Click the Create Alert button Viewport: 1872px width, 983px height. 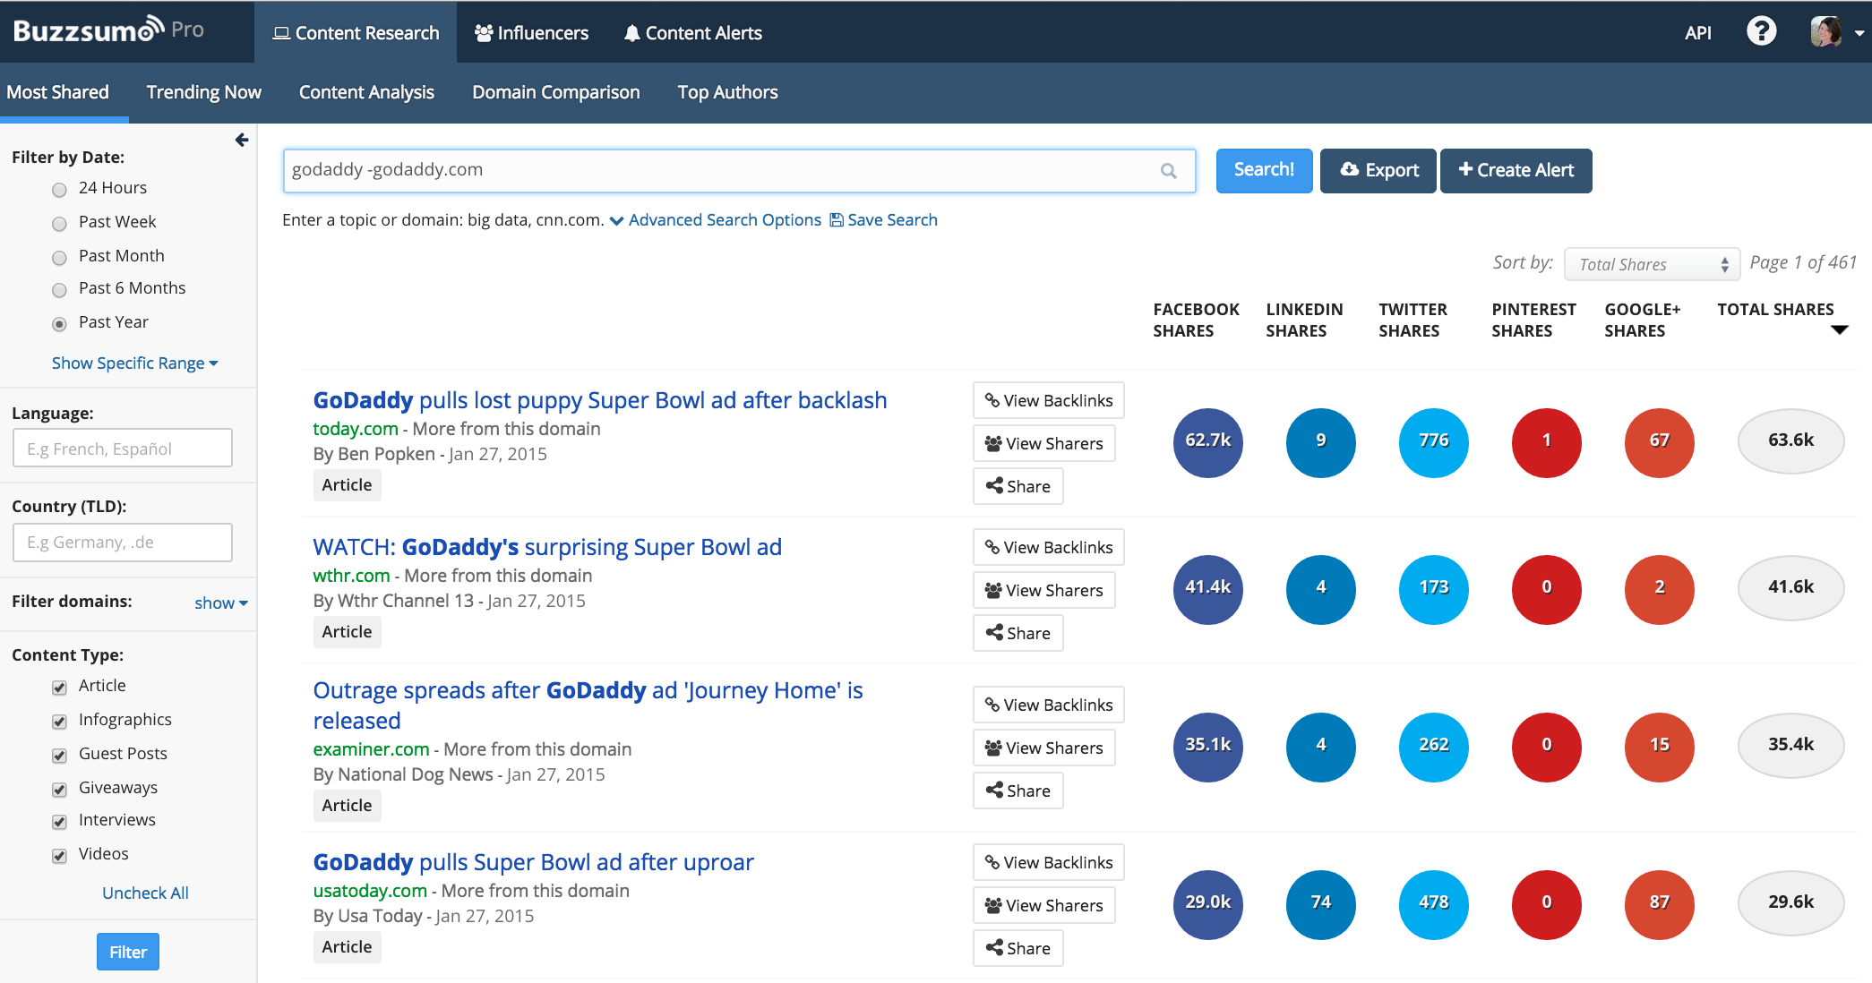point(1516,170)
